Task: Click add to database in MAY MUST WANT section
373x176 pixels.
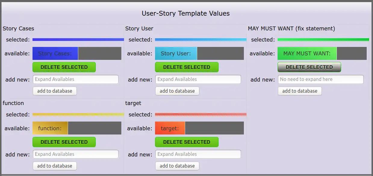Action: point(300,91)
